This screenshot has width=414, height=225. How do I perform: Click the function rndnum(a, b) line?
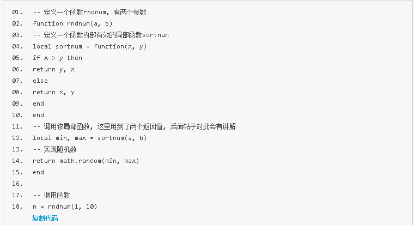(72, 23)
